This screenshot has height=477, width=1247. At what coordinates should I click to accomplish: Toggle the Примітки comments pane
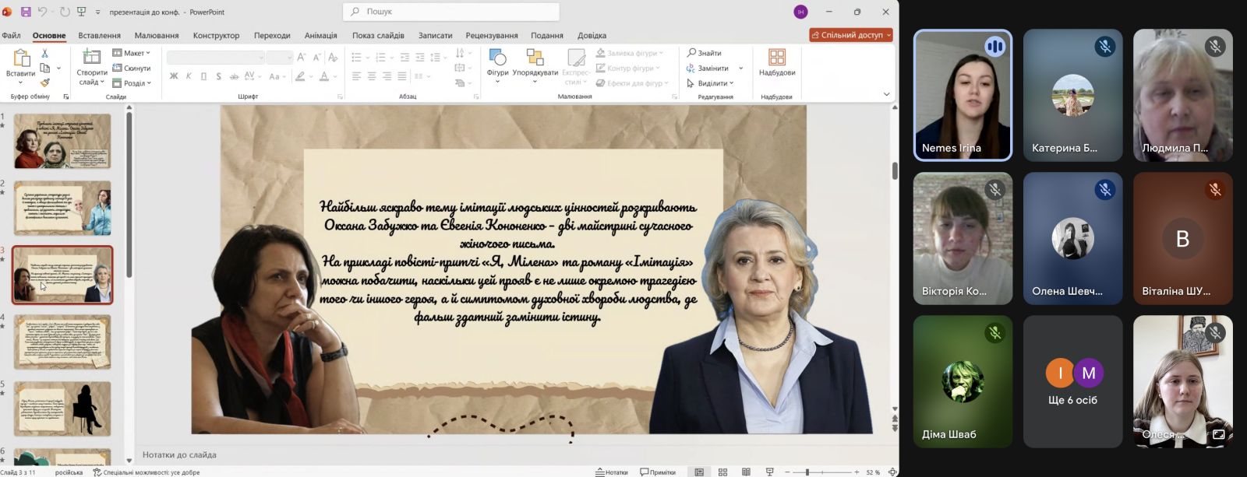658,472
